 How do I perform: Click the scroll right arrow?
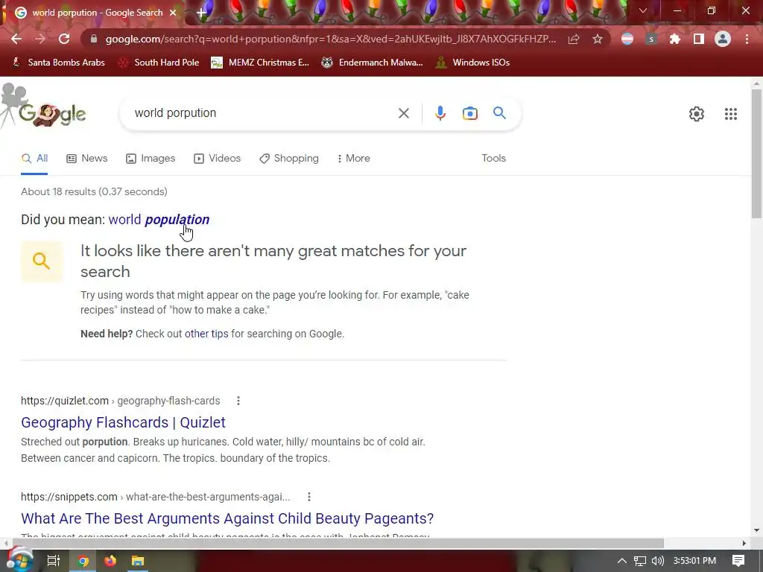[x=744, y=543]
